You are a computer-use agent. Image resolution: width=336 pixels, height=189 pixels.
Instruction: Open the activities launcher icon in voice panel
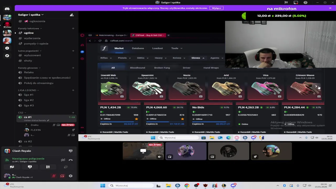[x=48, y=167]
